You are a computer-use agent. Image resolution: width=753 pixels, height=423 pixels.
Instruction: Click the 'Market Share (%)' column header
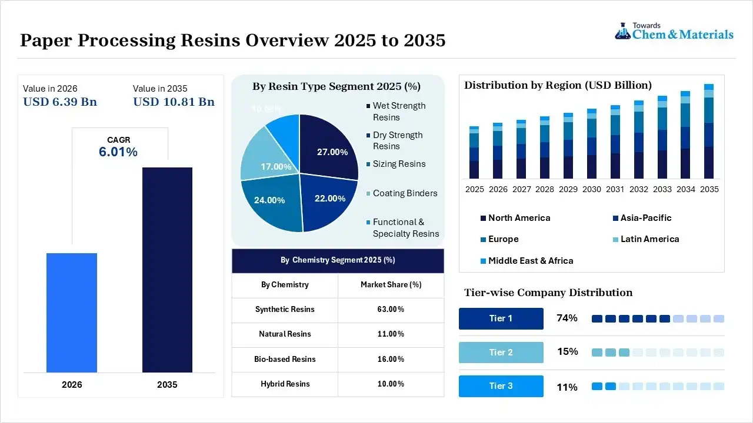391,285
